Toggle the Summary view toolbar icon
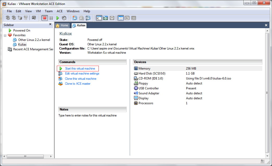This screenshot has height=166, width=272. [121, 18]
